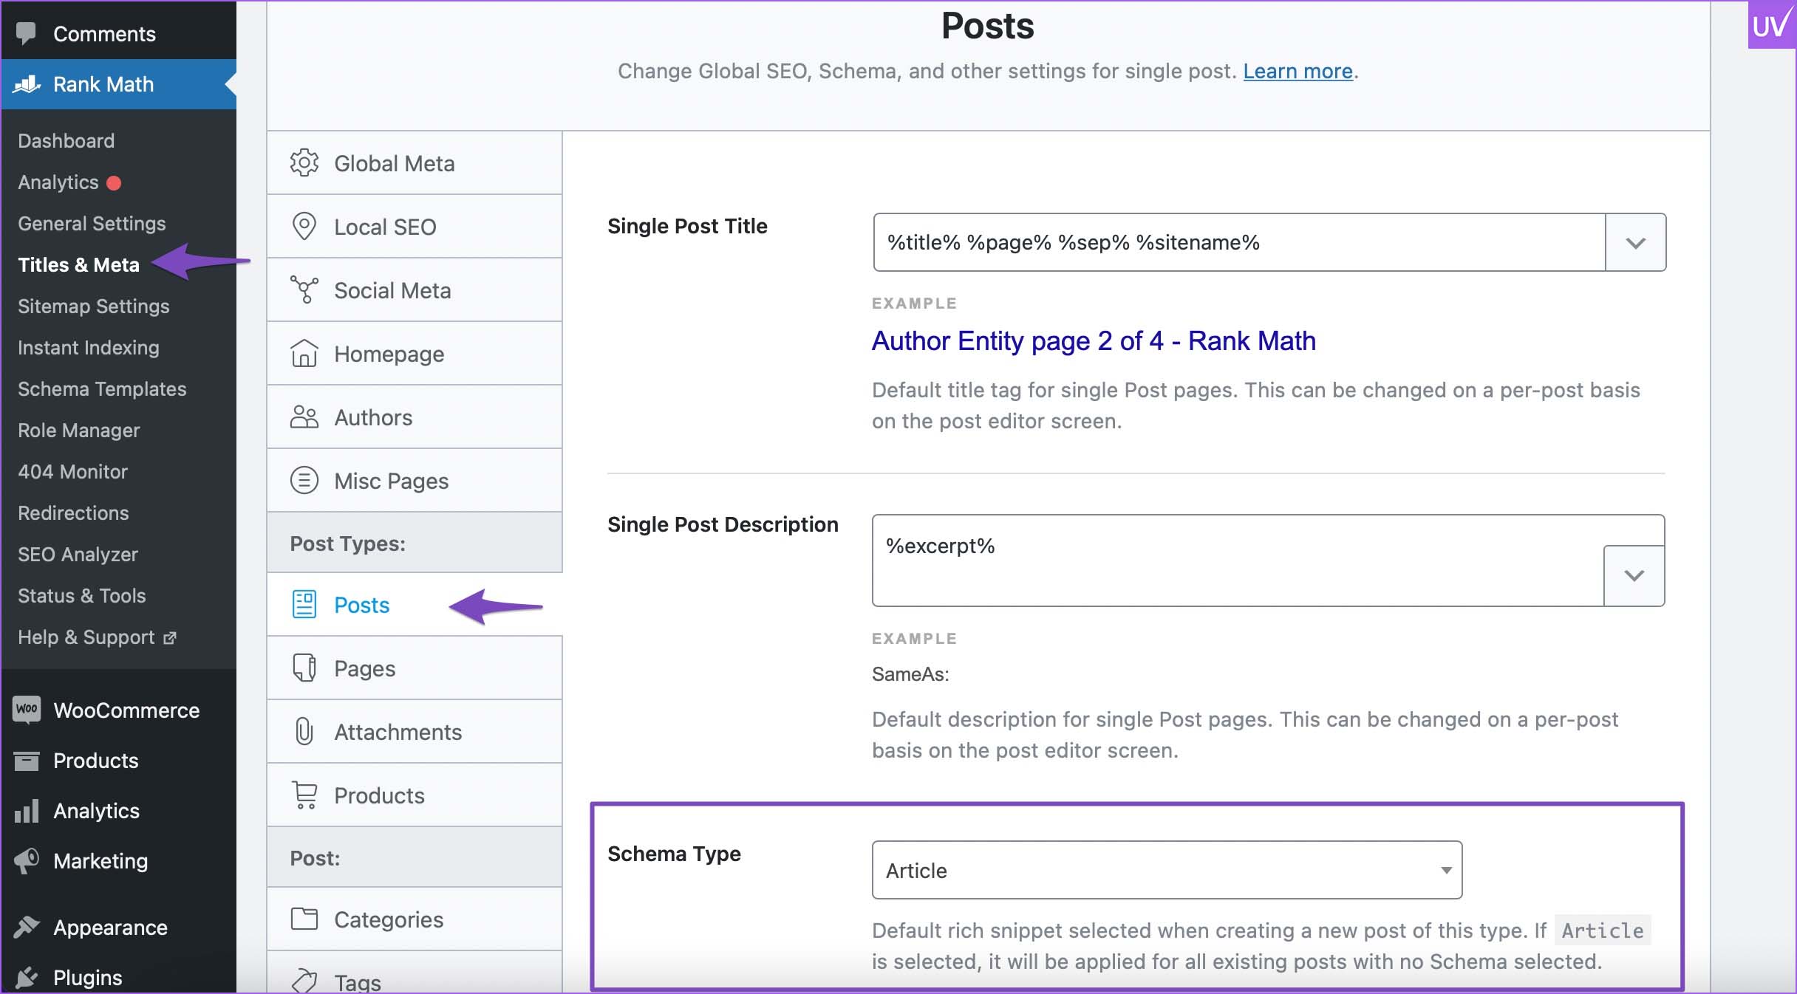
Task: Click the external link icon beside Help & Support
Action: coord(170,637)
